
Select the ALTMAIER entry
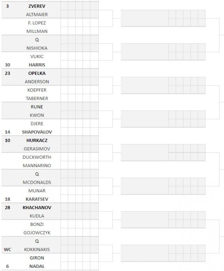point(37,15)
